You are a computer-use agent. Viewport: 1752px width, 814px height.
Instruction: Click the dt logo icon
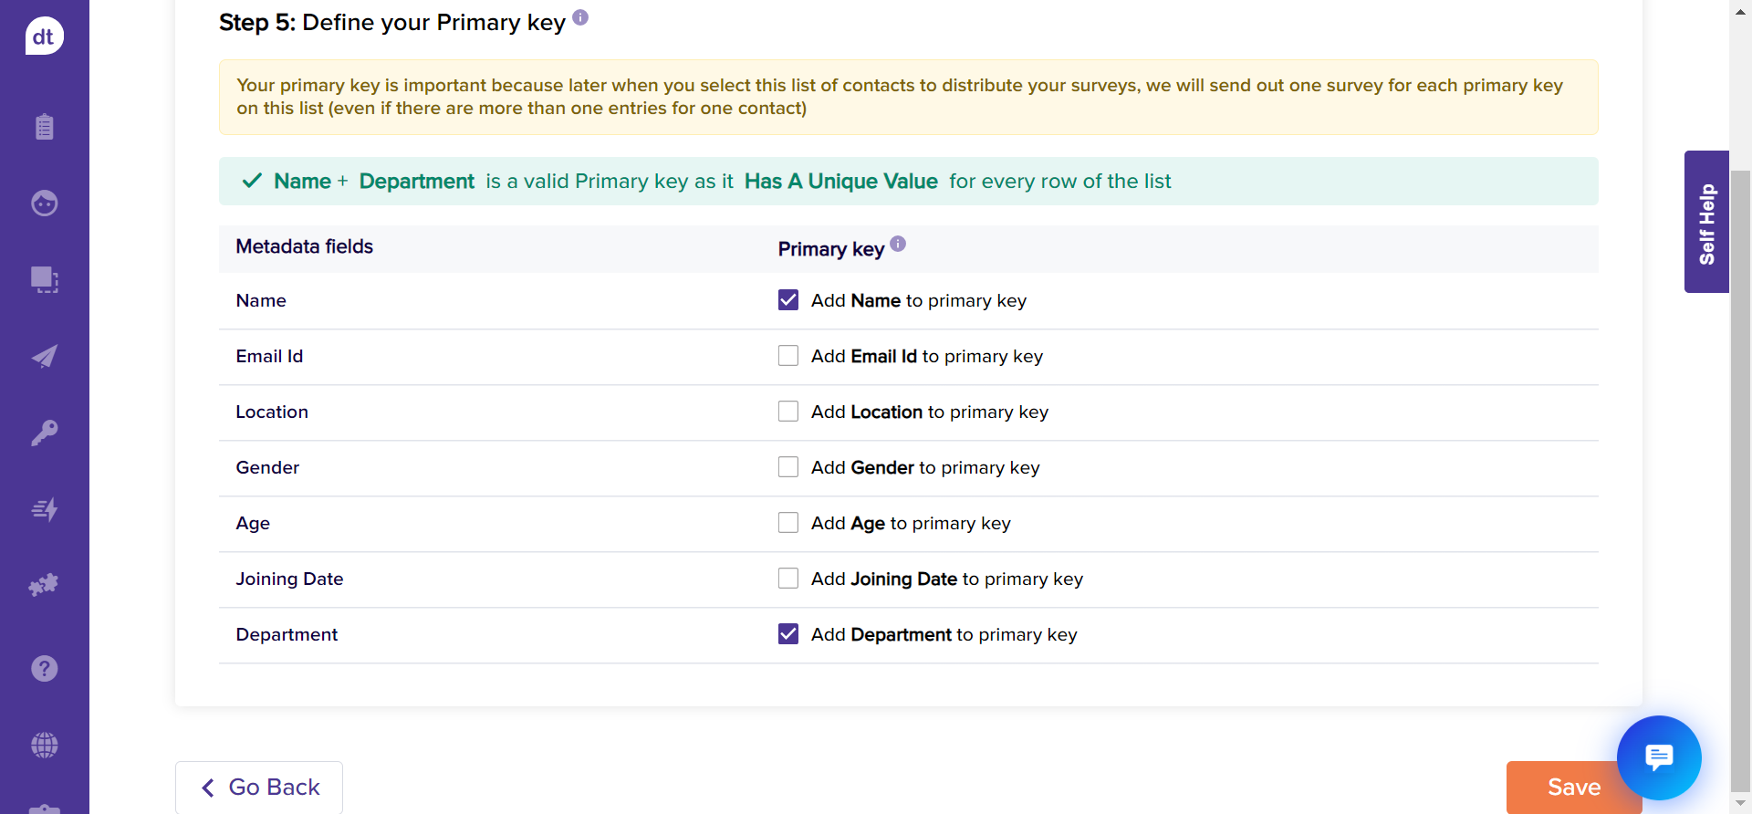point(44,37)
